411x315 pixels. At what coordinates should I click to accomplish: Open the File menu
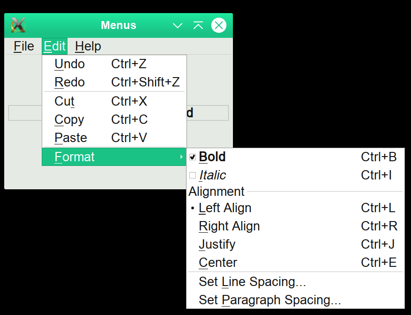click(x=24, y=46)
